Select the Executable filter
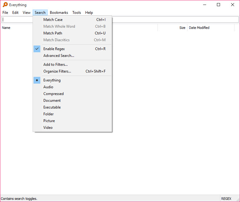This screenshot has width=240, height=202. point(72,107)
